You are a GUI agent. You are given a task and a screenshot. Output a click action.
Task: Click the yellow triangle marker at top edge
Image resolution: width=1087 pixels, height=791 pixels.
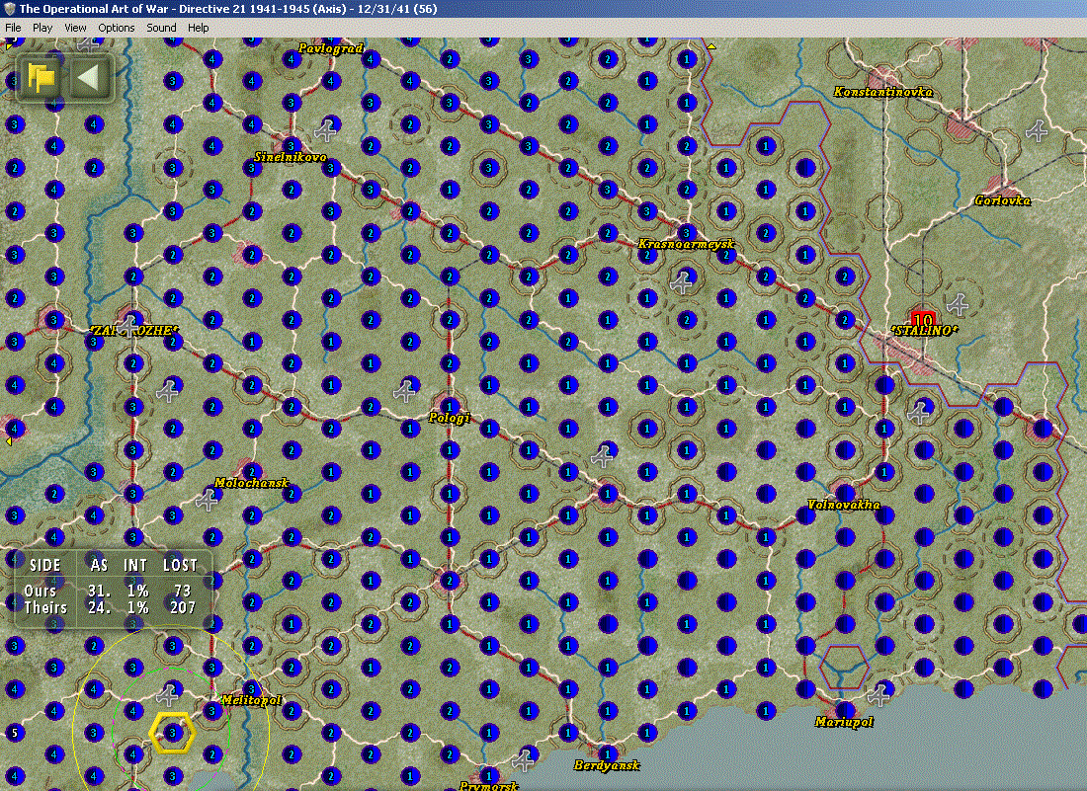(x=711, y=46)
